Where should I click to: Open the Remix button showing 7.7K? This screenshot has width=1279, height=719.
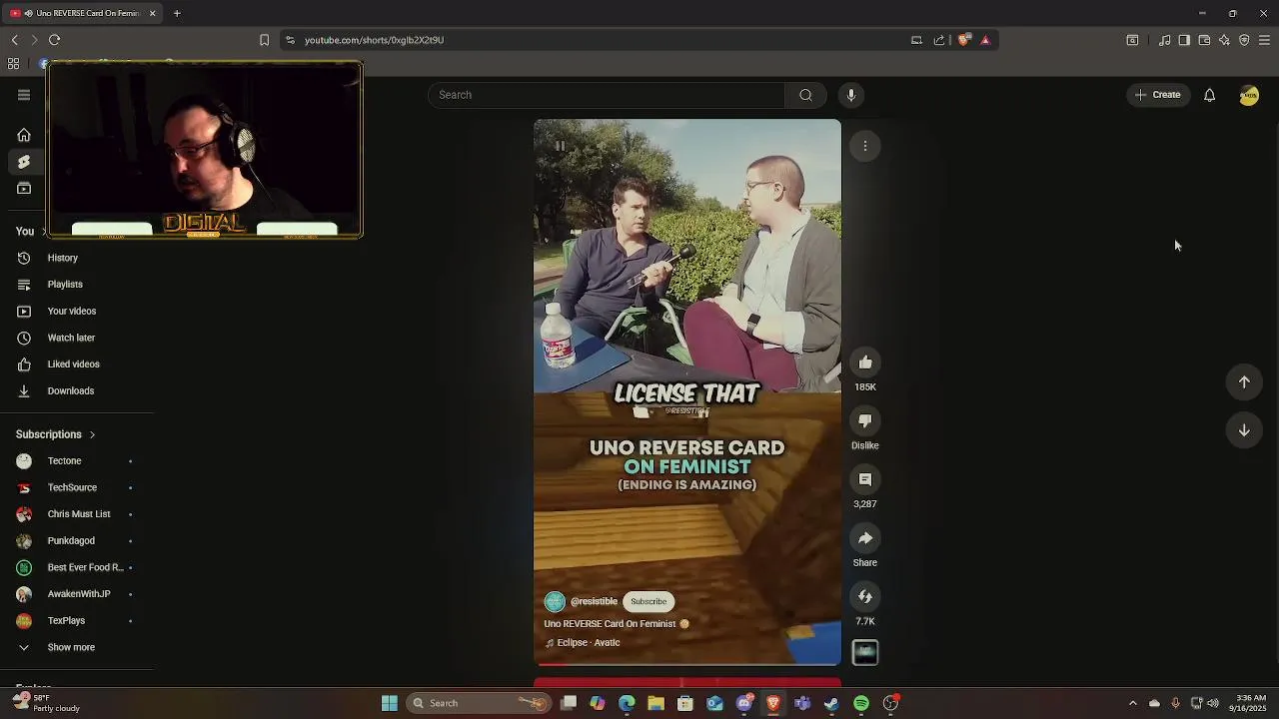tap(865, 597)
